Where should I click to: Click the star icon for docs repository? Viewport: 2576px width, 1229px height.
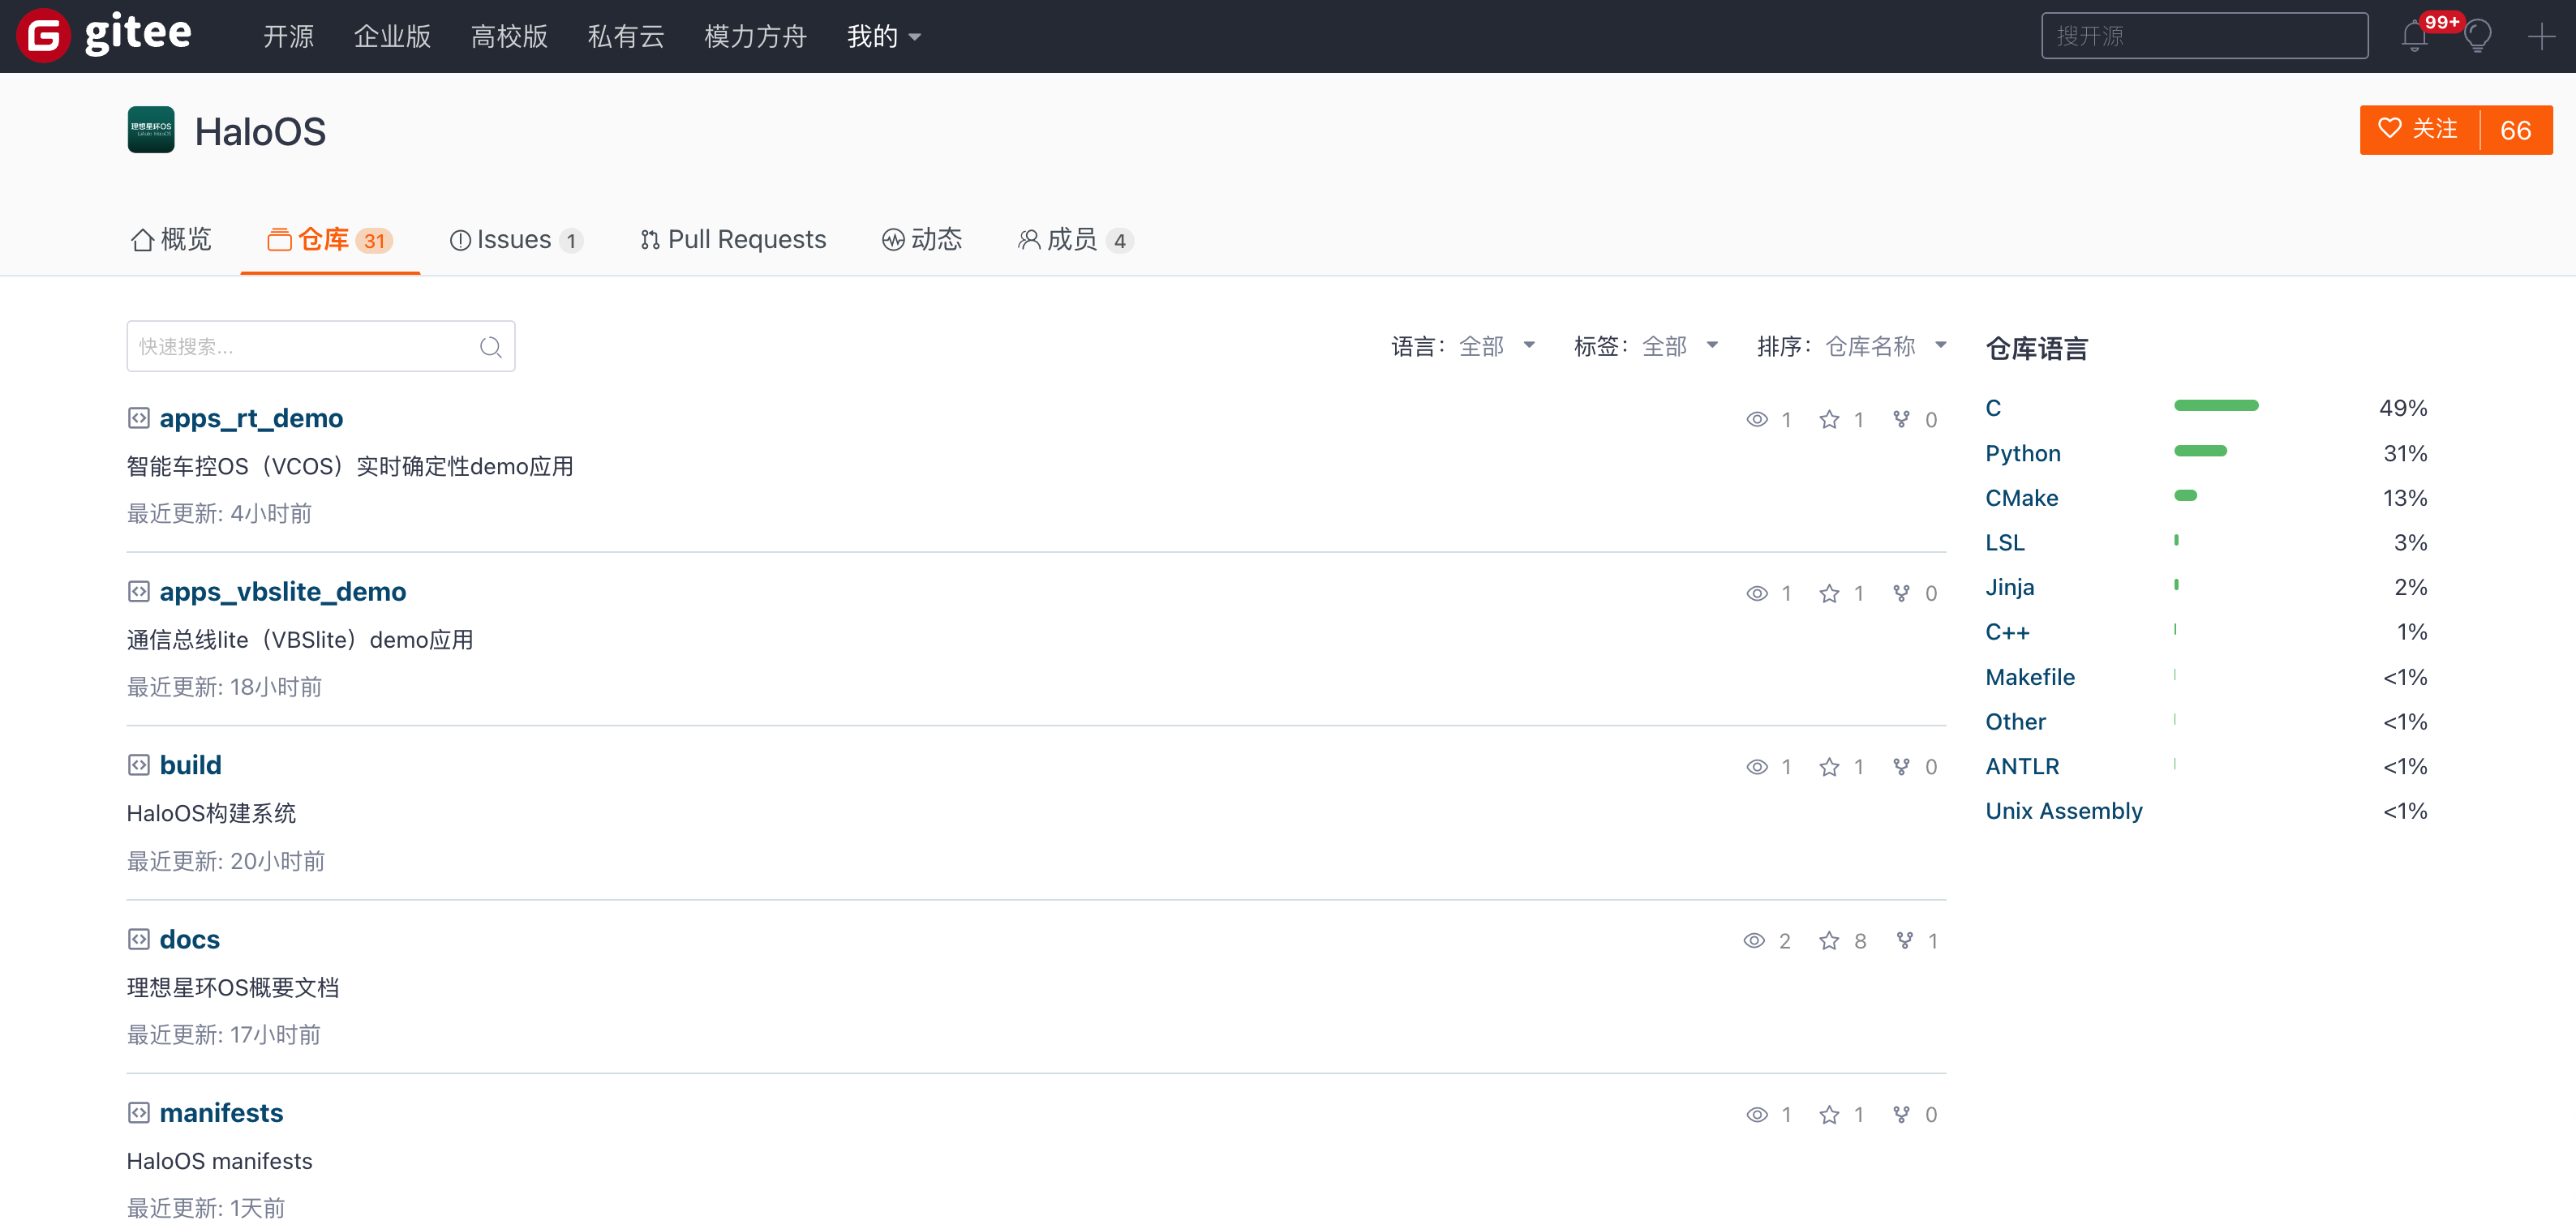click(1828, 940)
